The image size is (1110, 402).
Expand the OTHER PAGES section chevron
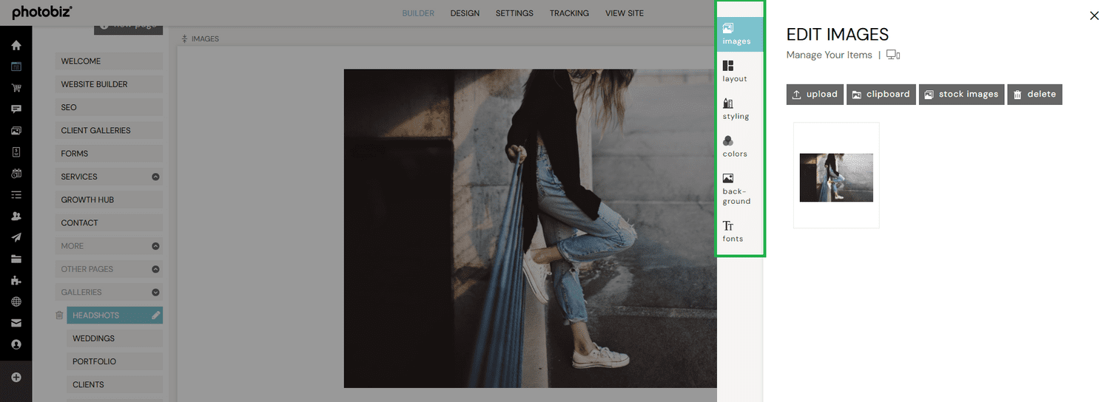click(155, 269)
